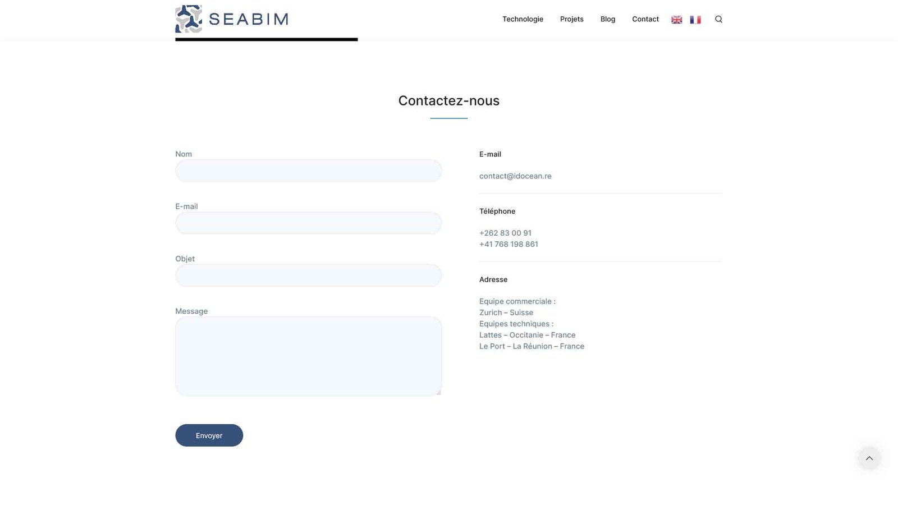Viewport: 898px width, 505px height.
Task: Click the phone number +41 768 198 861
Action: click(x=508, y=244)
